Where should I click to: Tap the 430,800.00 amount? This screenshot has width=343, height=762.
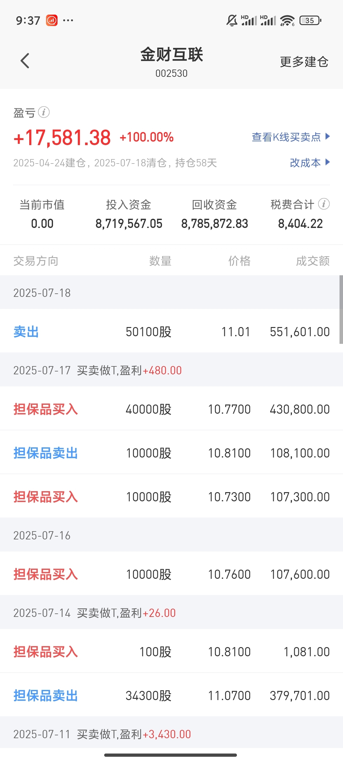pos(300,409)
